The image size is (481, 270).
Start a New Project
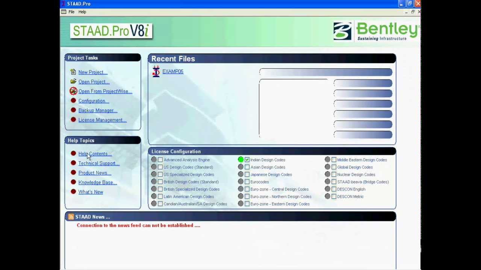click(x=93, y=72)
